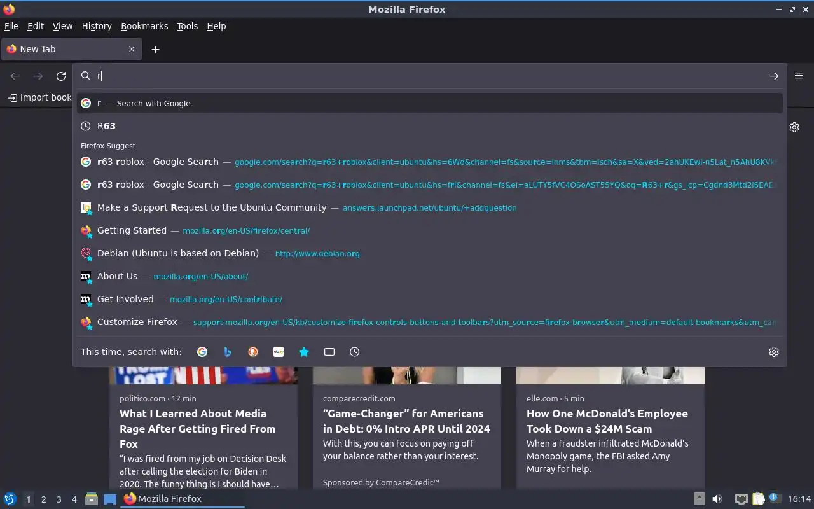Open first r63 roblox Google Search result

click(430, 162)
